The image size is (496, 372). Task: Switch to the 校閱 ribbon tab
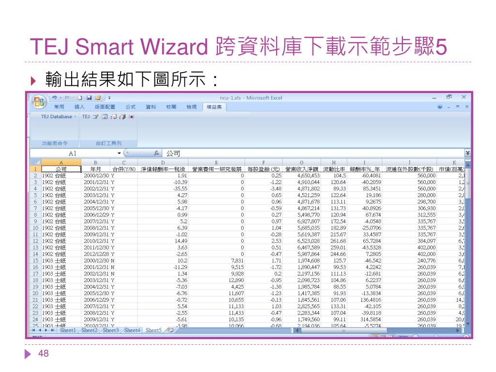point(171,107)
